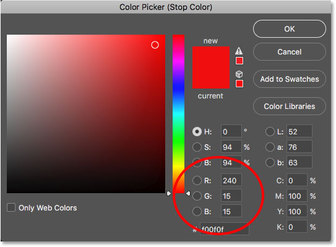Select the R red channel radio button
This screenshot has width=336, height=247.
click(197, 181)
